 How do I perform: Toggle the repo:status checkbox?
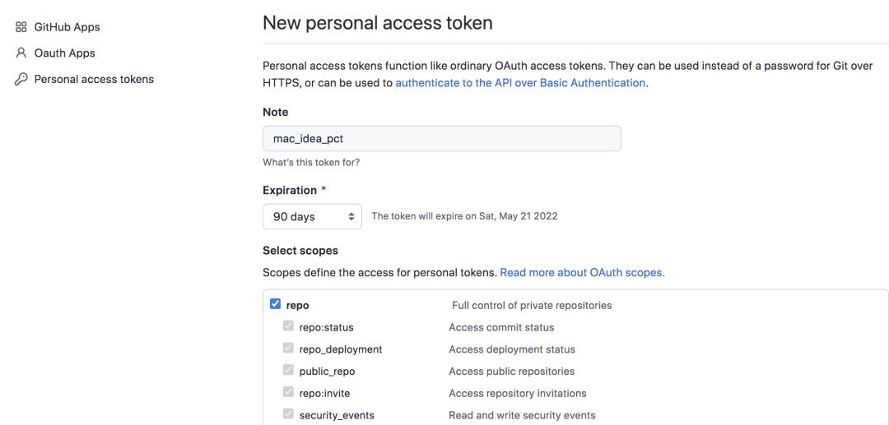pos(288,326)
